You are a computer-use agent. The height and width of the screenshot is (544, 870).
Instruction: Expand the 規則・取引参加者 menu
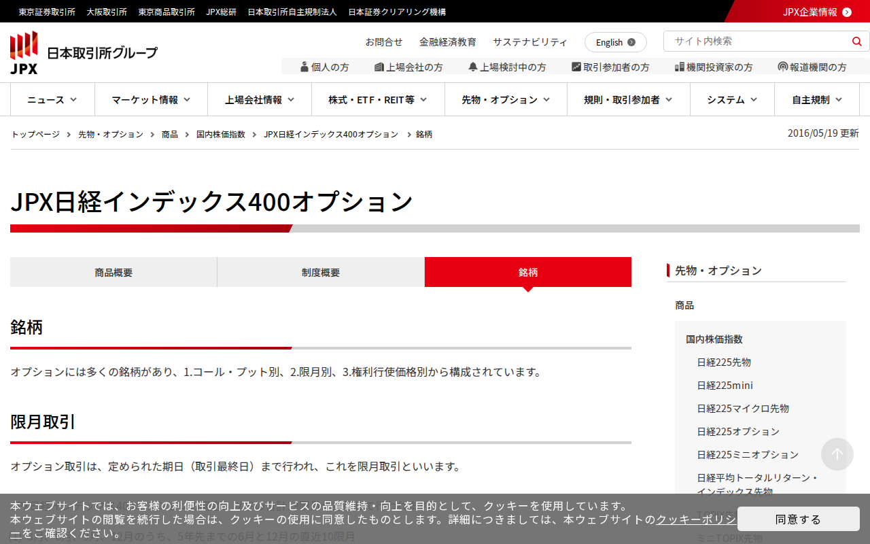(629, 99)
